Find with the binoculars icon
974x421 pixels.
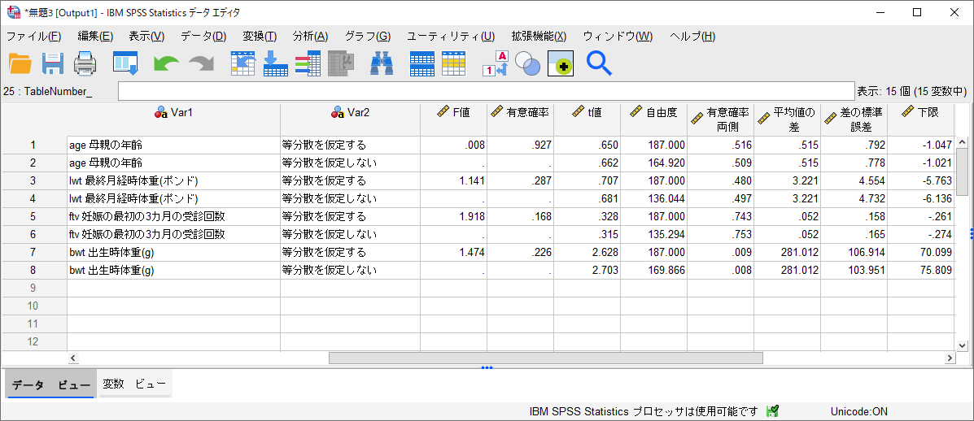tap(382, 63)
